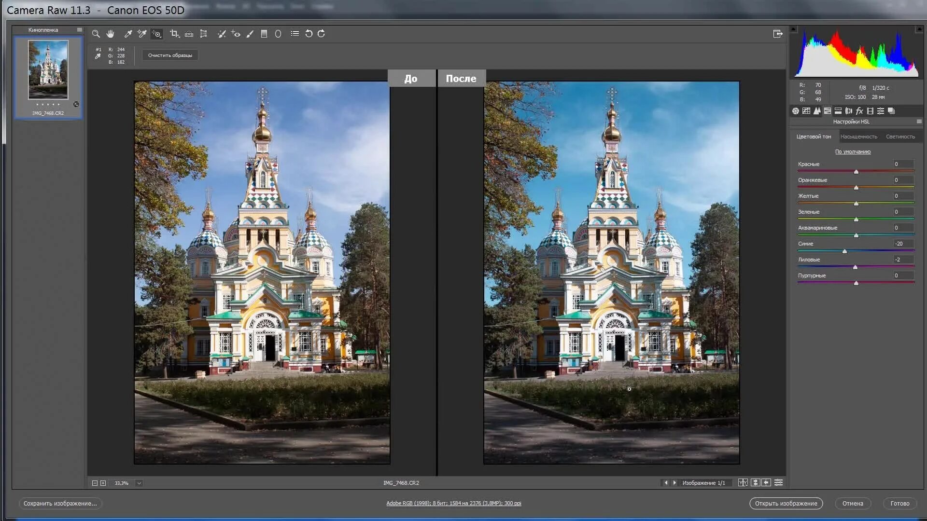Click the Очистить образцы button

coord(170,55)
